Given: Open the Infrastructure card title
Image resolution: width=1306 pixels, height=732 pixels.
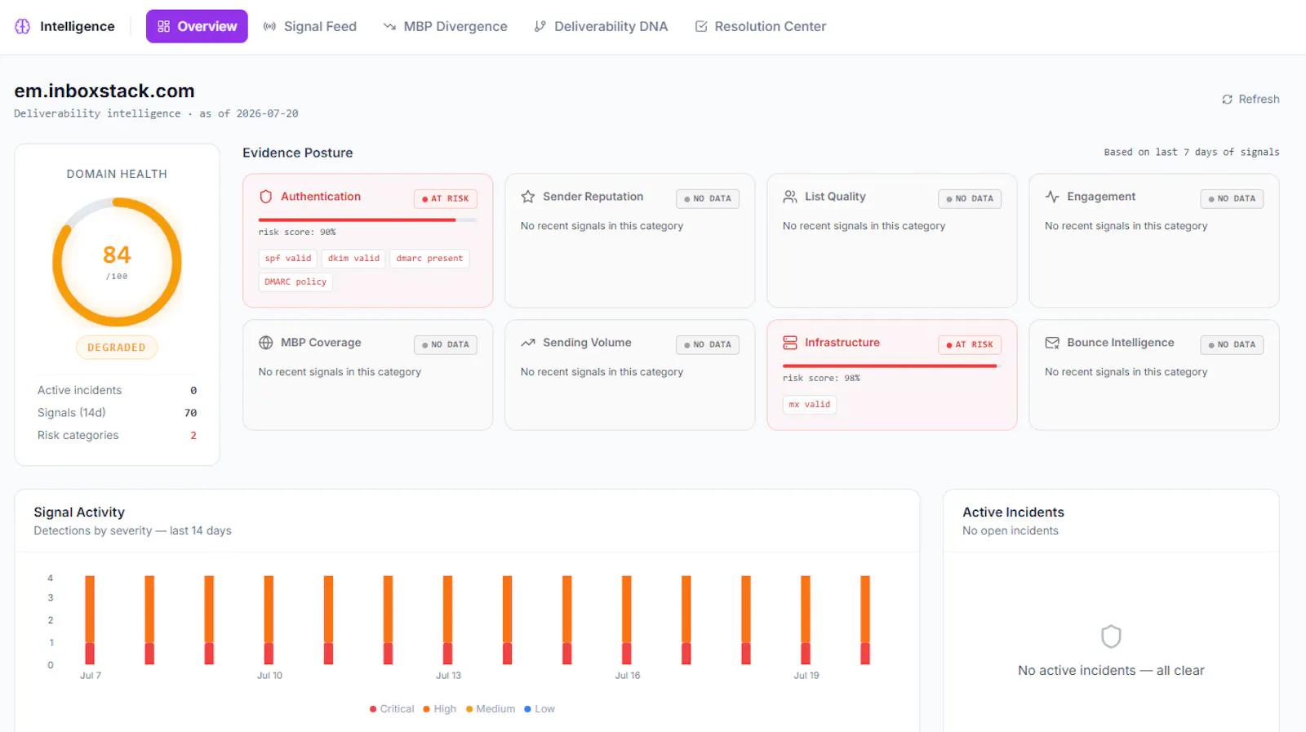Looking at the screenshot, I should [x=842, y=343].
